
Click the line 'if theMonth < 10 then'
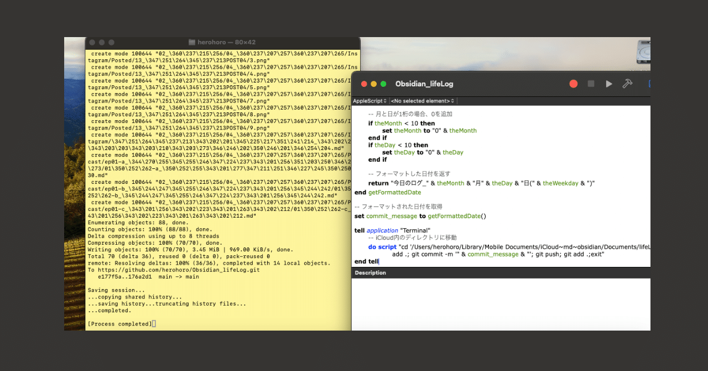click(x=401, y=123)
